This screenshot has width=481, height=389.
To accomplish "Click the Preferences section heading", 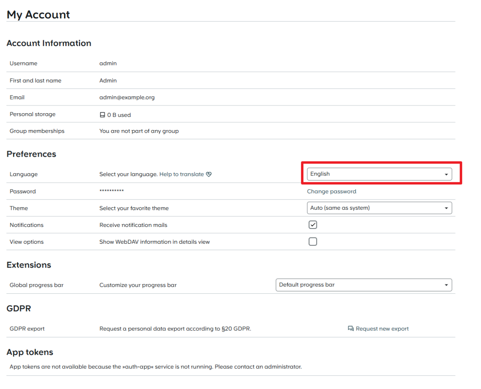I will (x=31, y=154).
